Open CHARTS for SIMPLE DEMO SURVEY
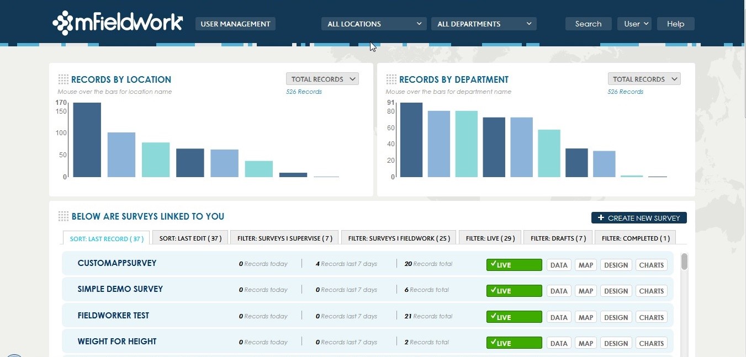 pos(651,291)
